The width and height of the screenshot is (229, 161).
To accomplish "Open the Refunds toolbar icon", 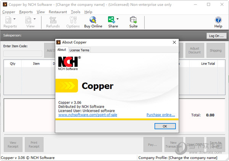I will tap(53, 22).
